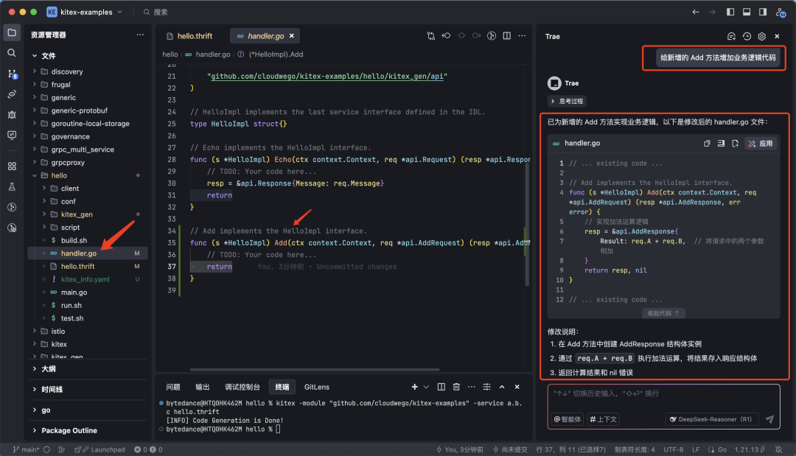This screenshot has width=796, height=456.
Task: Toggle bottom panel layout in title bar
Action: pyautogui.click(x=747, y=12)
